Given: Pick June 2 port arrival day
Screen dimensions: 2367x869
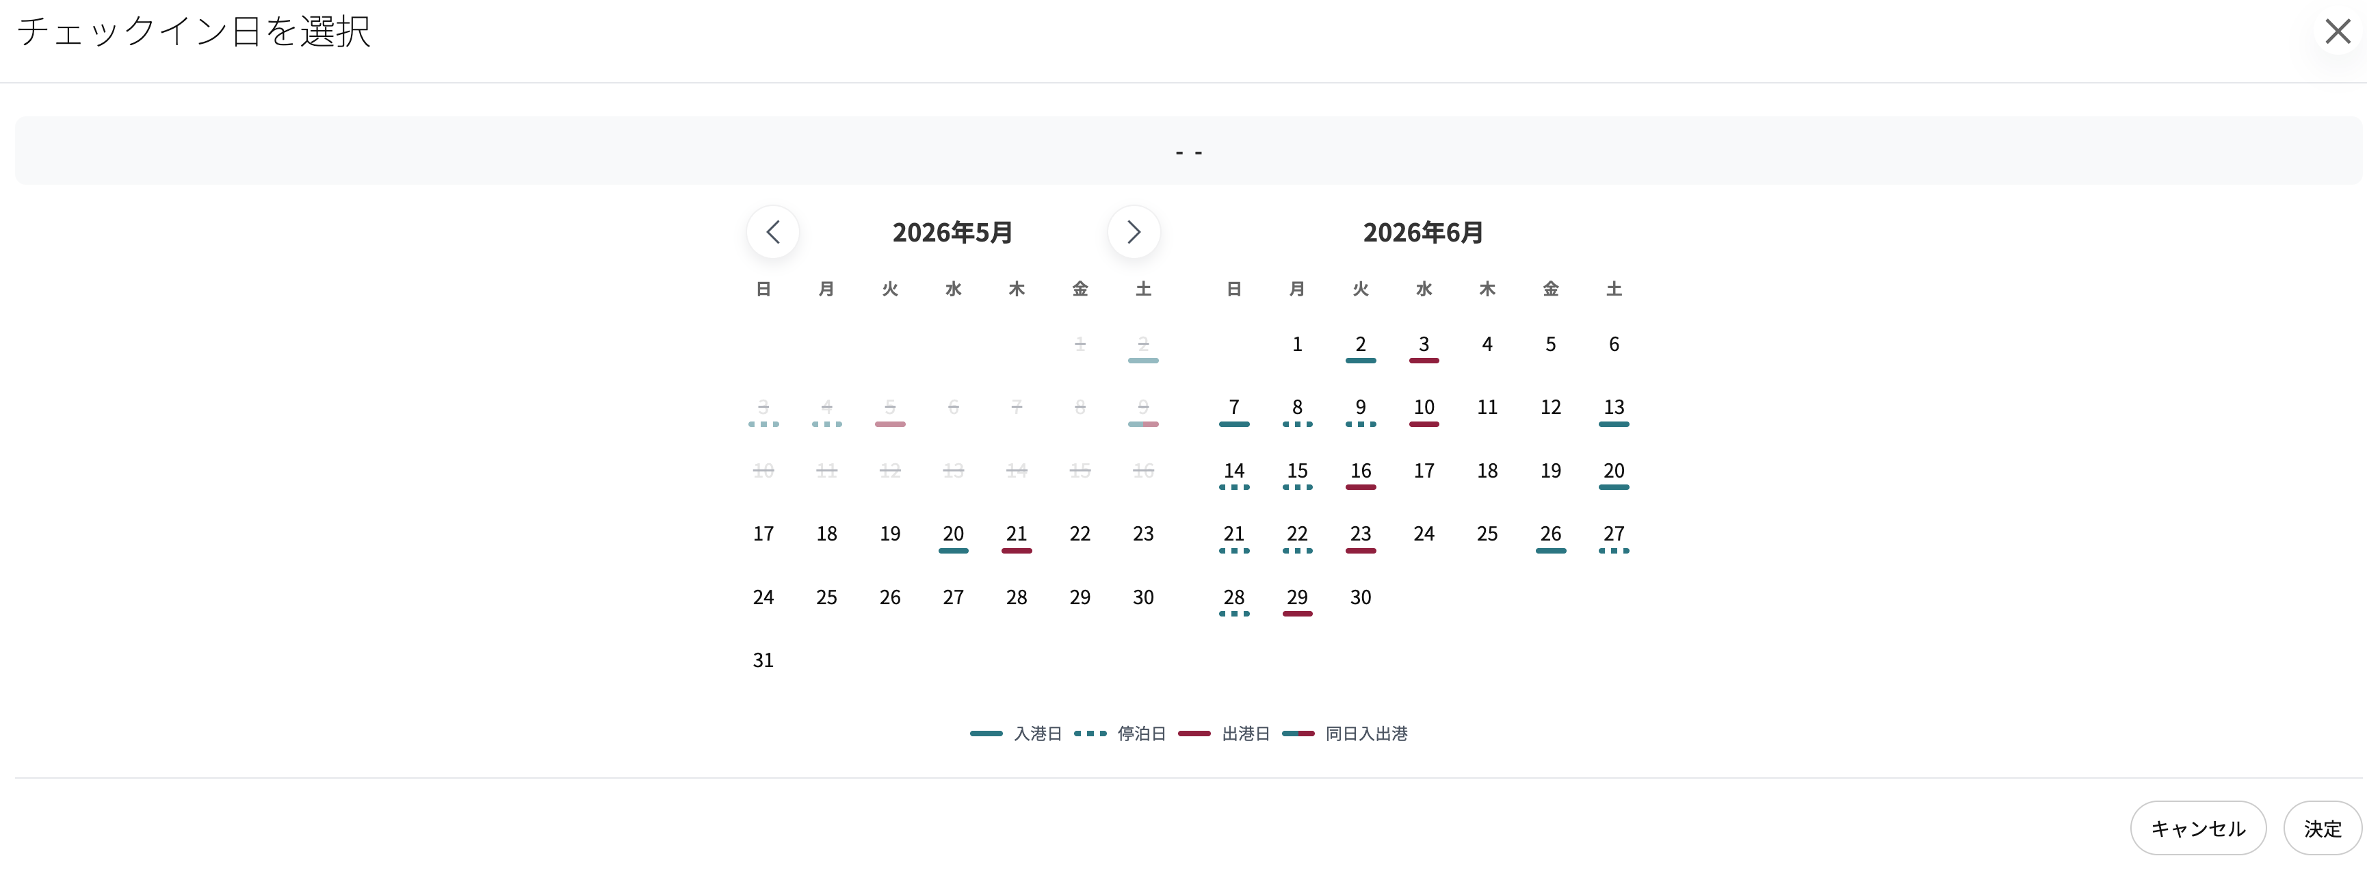Looking at the screenshot, I should [1360, 346].
